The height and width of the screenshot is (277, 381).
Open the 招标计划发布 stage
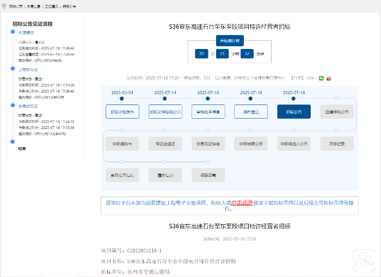[122, 112]
